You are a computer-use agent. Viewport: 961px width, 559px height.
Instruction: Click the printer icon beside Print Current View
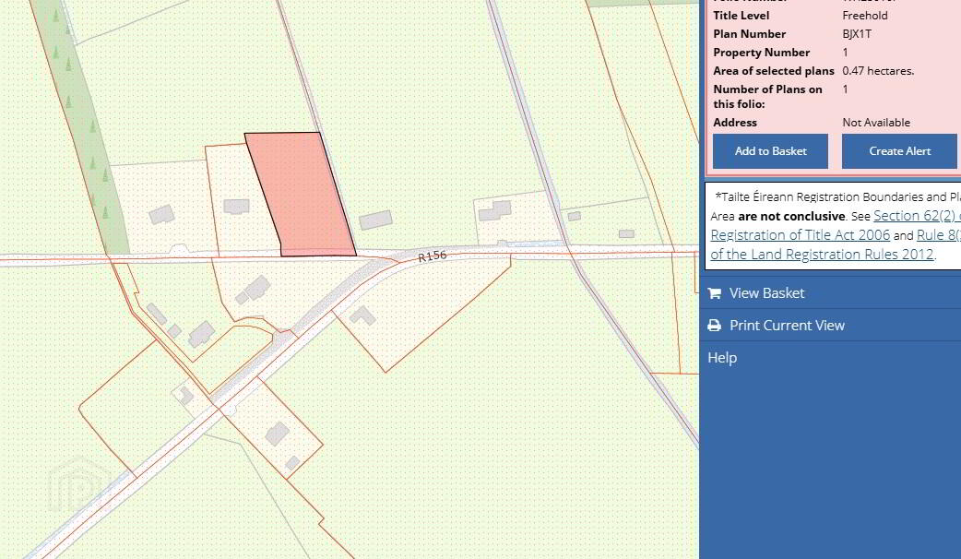coord(714,326)
